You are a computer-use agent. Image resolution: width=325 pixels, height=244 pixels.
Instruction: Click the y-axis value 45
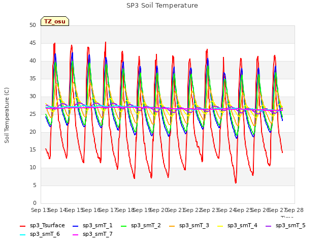tap(32, 43)
